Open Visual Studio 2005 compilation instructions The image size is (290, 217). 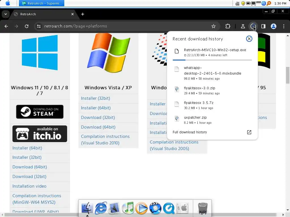point(174,146)
